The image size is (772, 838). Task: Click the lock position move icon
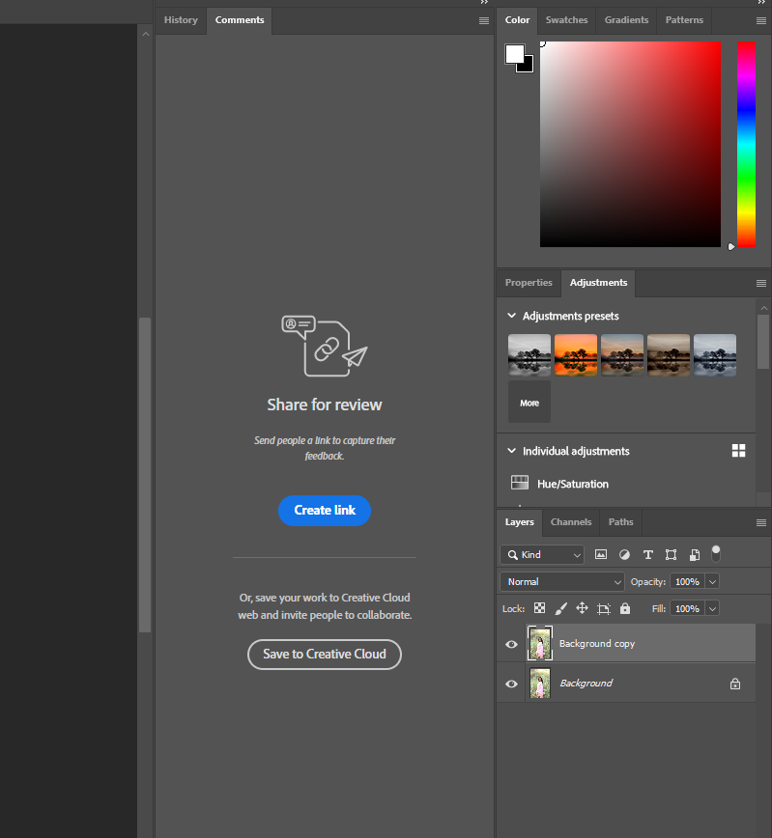(582, 609)
